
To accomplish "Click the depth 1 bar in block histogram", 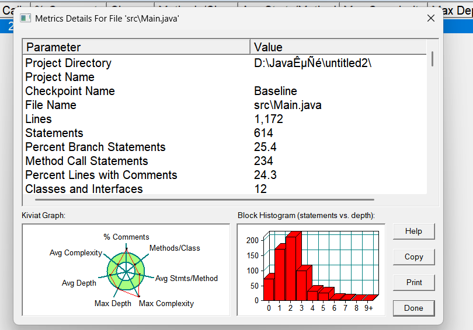I will (280, 274).
